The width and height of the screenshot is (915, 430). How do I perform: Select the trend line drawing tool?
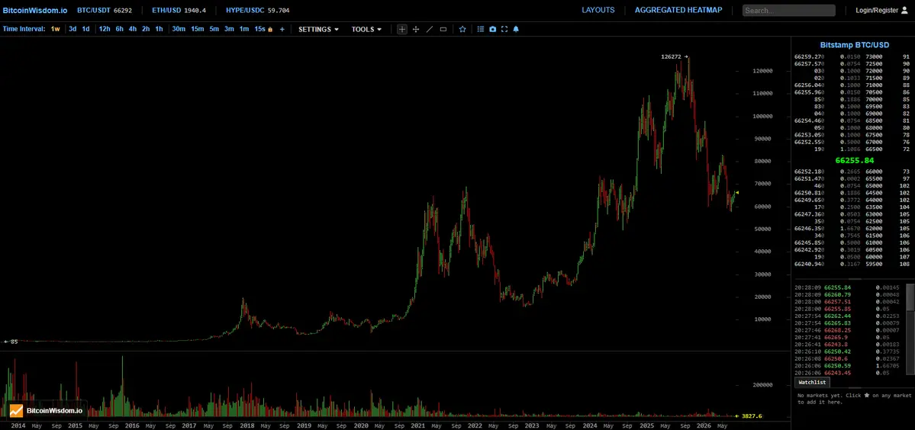430,29
